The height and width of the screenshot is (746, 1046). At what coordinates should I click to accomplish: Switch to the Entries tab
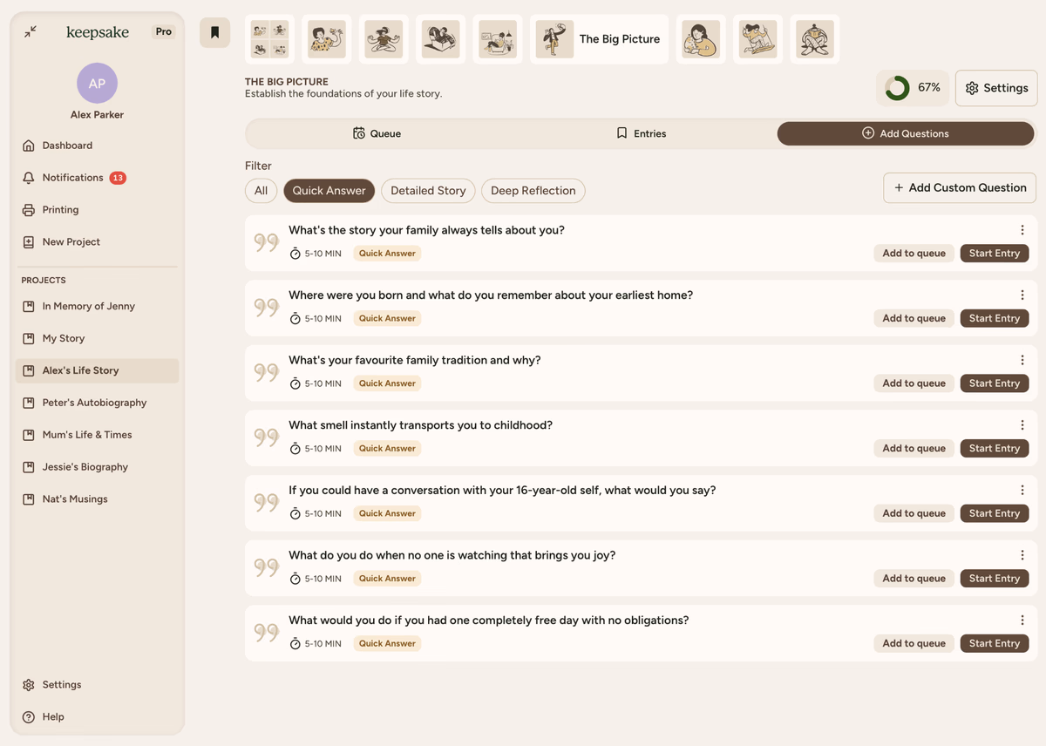(x=641, y=133)
